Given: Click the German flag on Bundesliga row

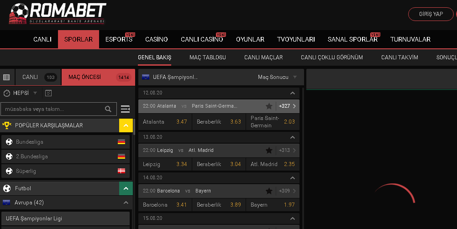Looking at the screenshot, I should (x=121, y=142).
